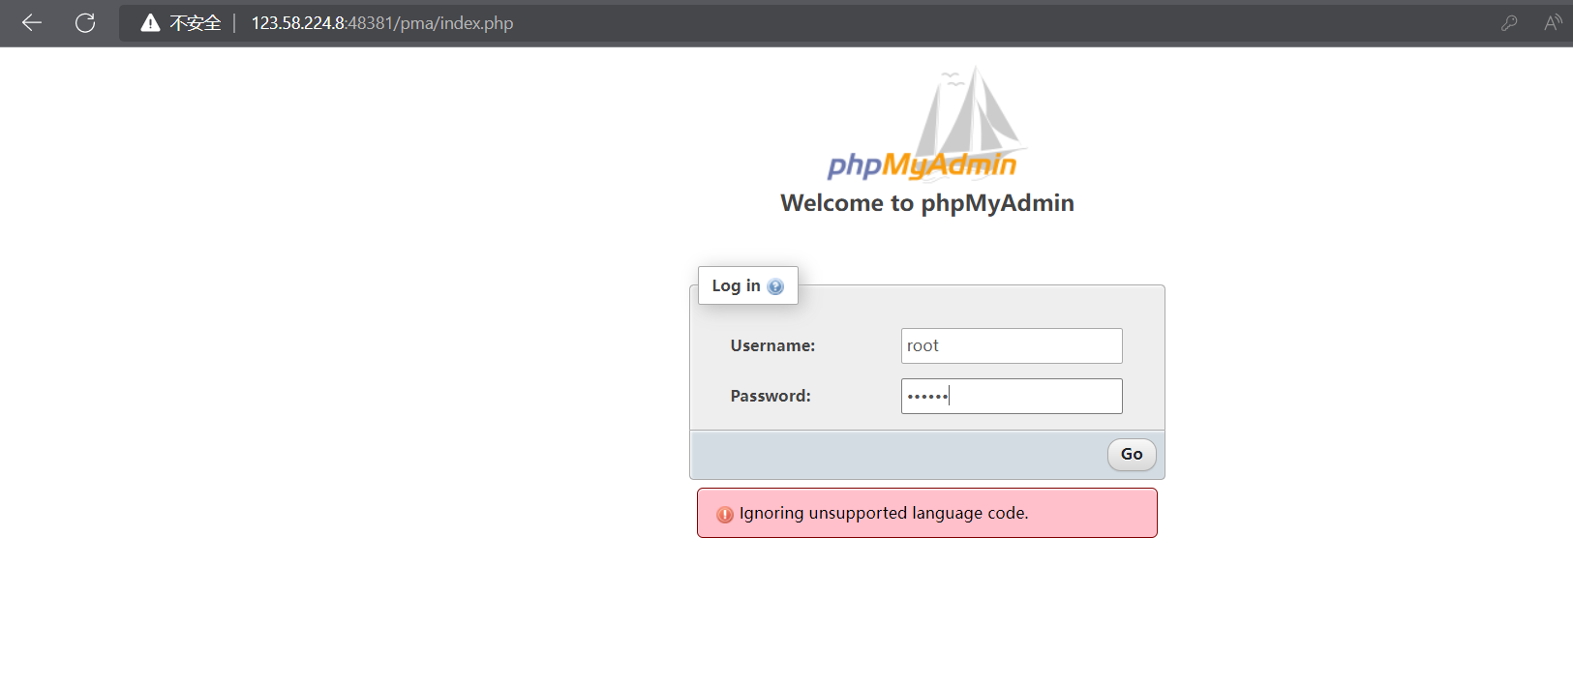The width and height of the screenshot is (1573, 686).
Task: Click the phpMyAdmin sailboat logo
Action: click(926, 124)
